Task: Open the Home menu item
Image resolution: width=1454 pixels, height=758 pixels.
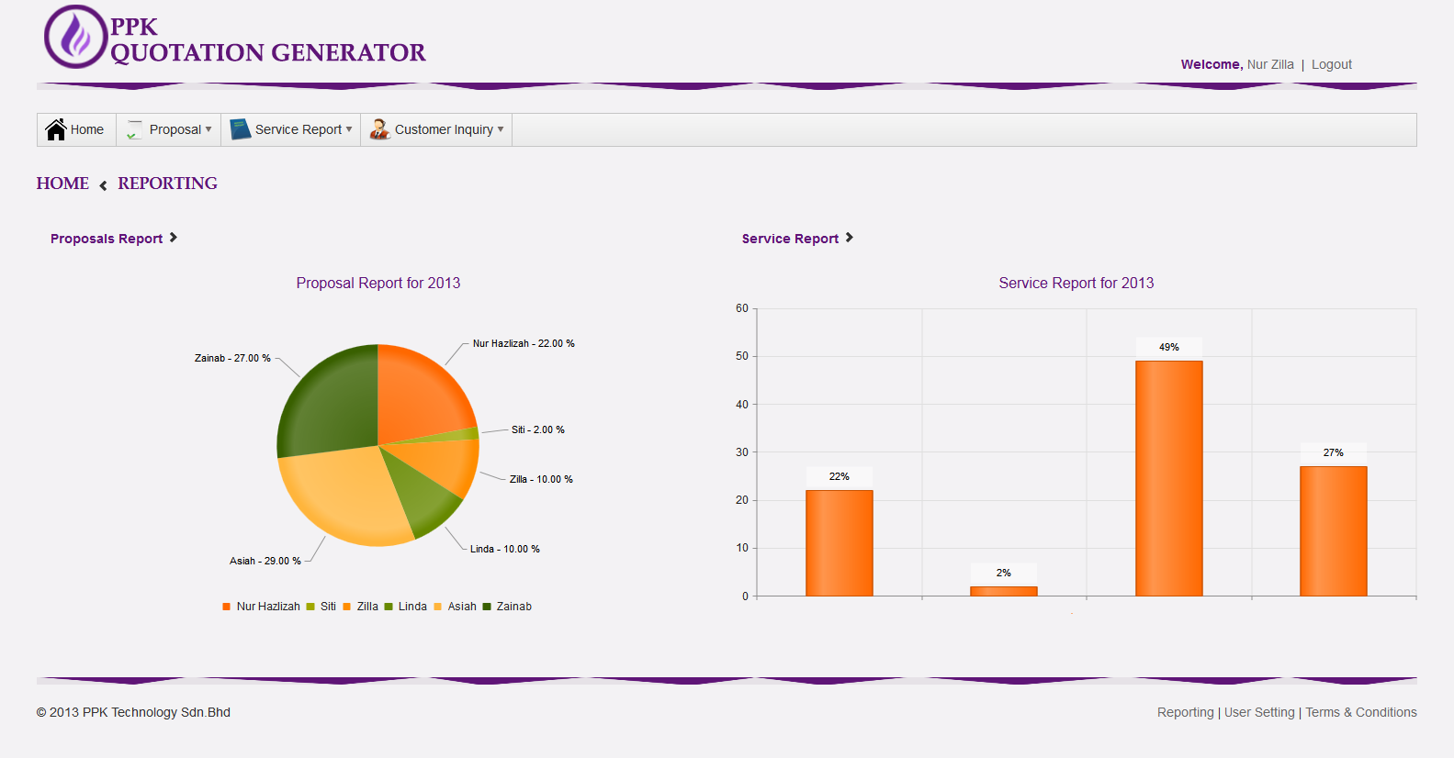Action: point(86,129)
